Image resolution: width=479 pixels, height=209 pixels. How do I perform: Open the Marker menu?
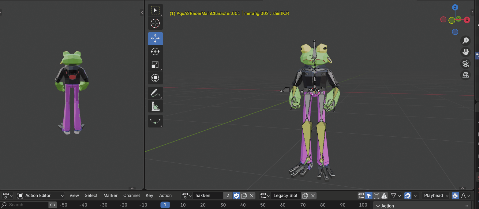click(110, 196)
